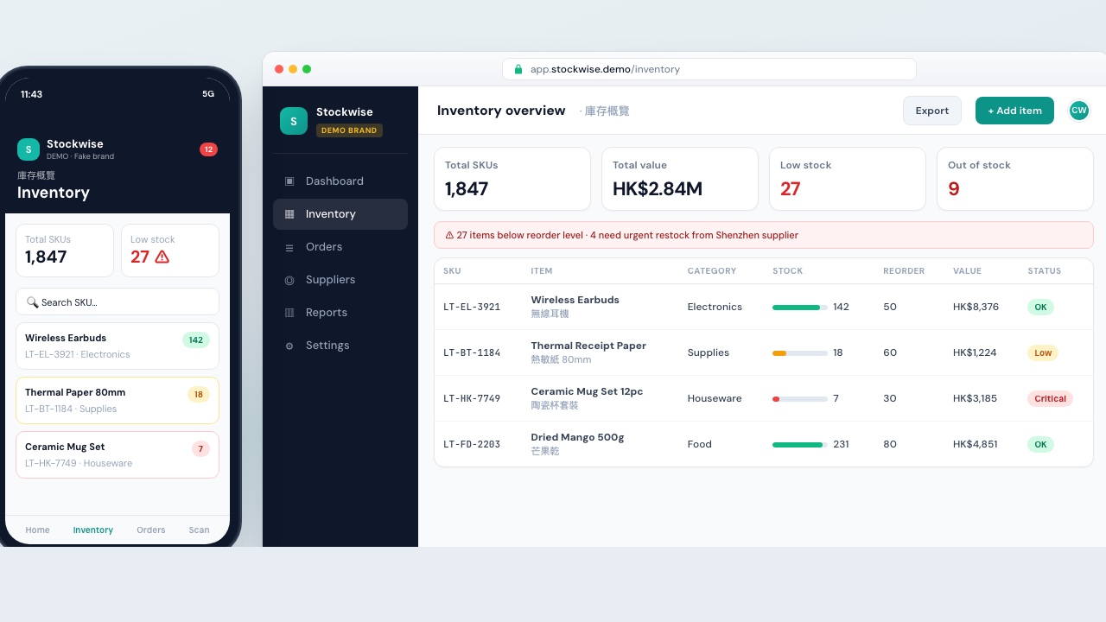This screenshot has height=622, width=1106.
Task: Click the OK status badge for Wireless Earbuds
Action: pos(1040,307)
